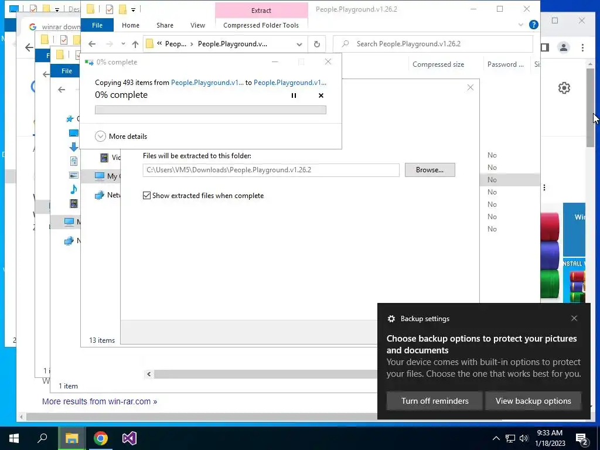600x450 pixels.
Task: Switch to the View ribbon tab
Action: (197, 25)
